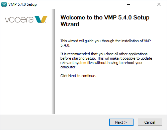The image size is (167, 130).
Task: Open the VMP icon in the title bar
Action: [4, 4]
